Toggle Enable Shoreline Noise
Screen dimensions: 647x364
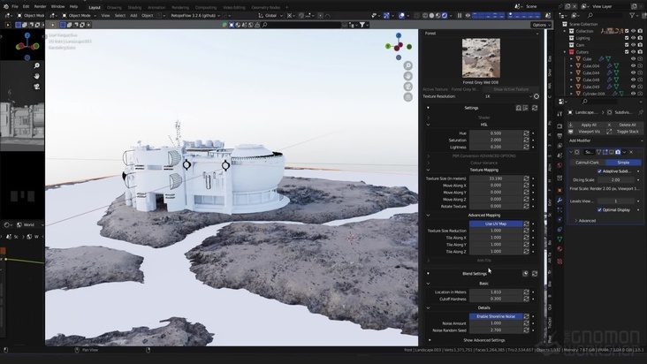[x=496, y=316]
